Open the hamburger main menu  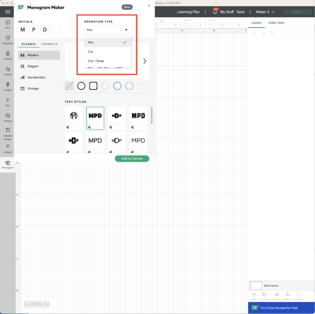click(7, 12)
